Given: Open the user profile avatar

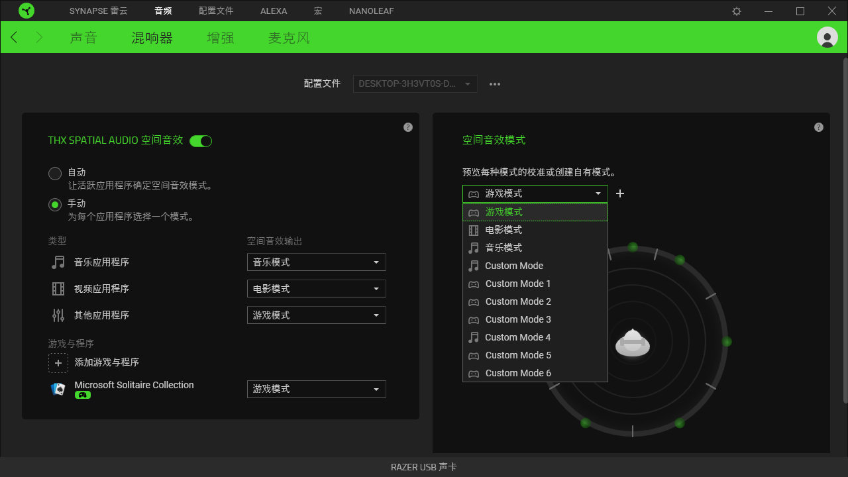Looking at the screenshot, I should click(827, 37).
